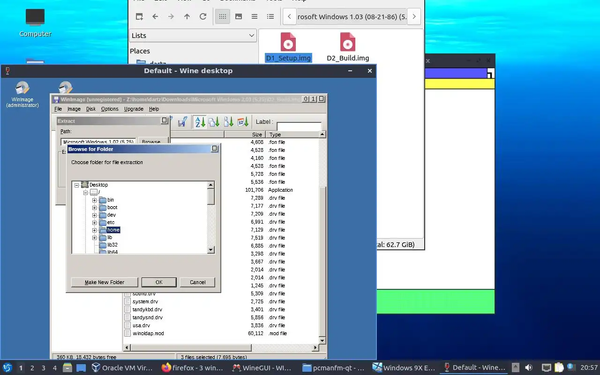Switch to Oracle VM VirtualBox taskbar entry
This screenshot has height=375, width=600.
click(x=123, y=368)
